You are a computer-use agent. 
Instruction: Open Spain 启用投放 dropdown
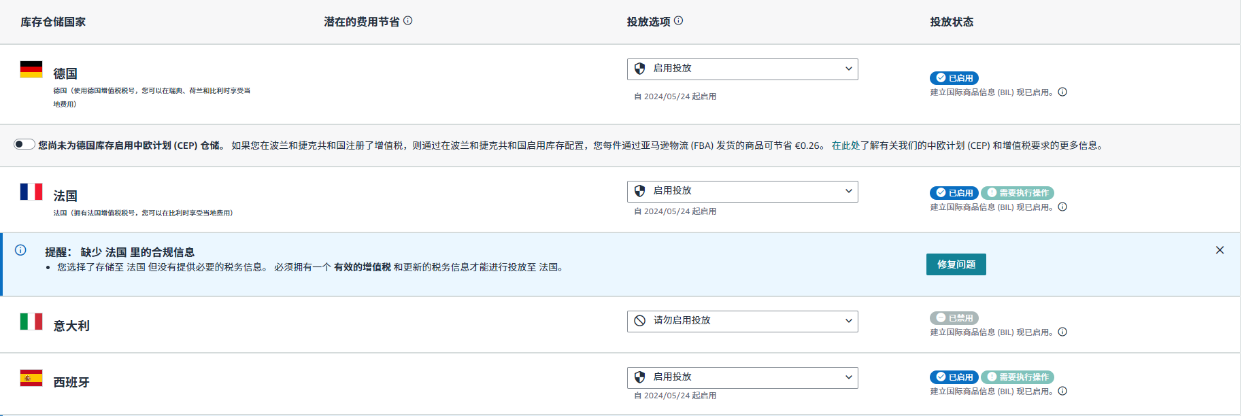pos(742,377)
